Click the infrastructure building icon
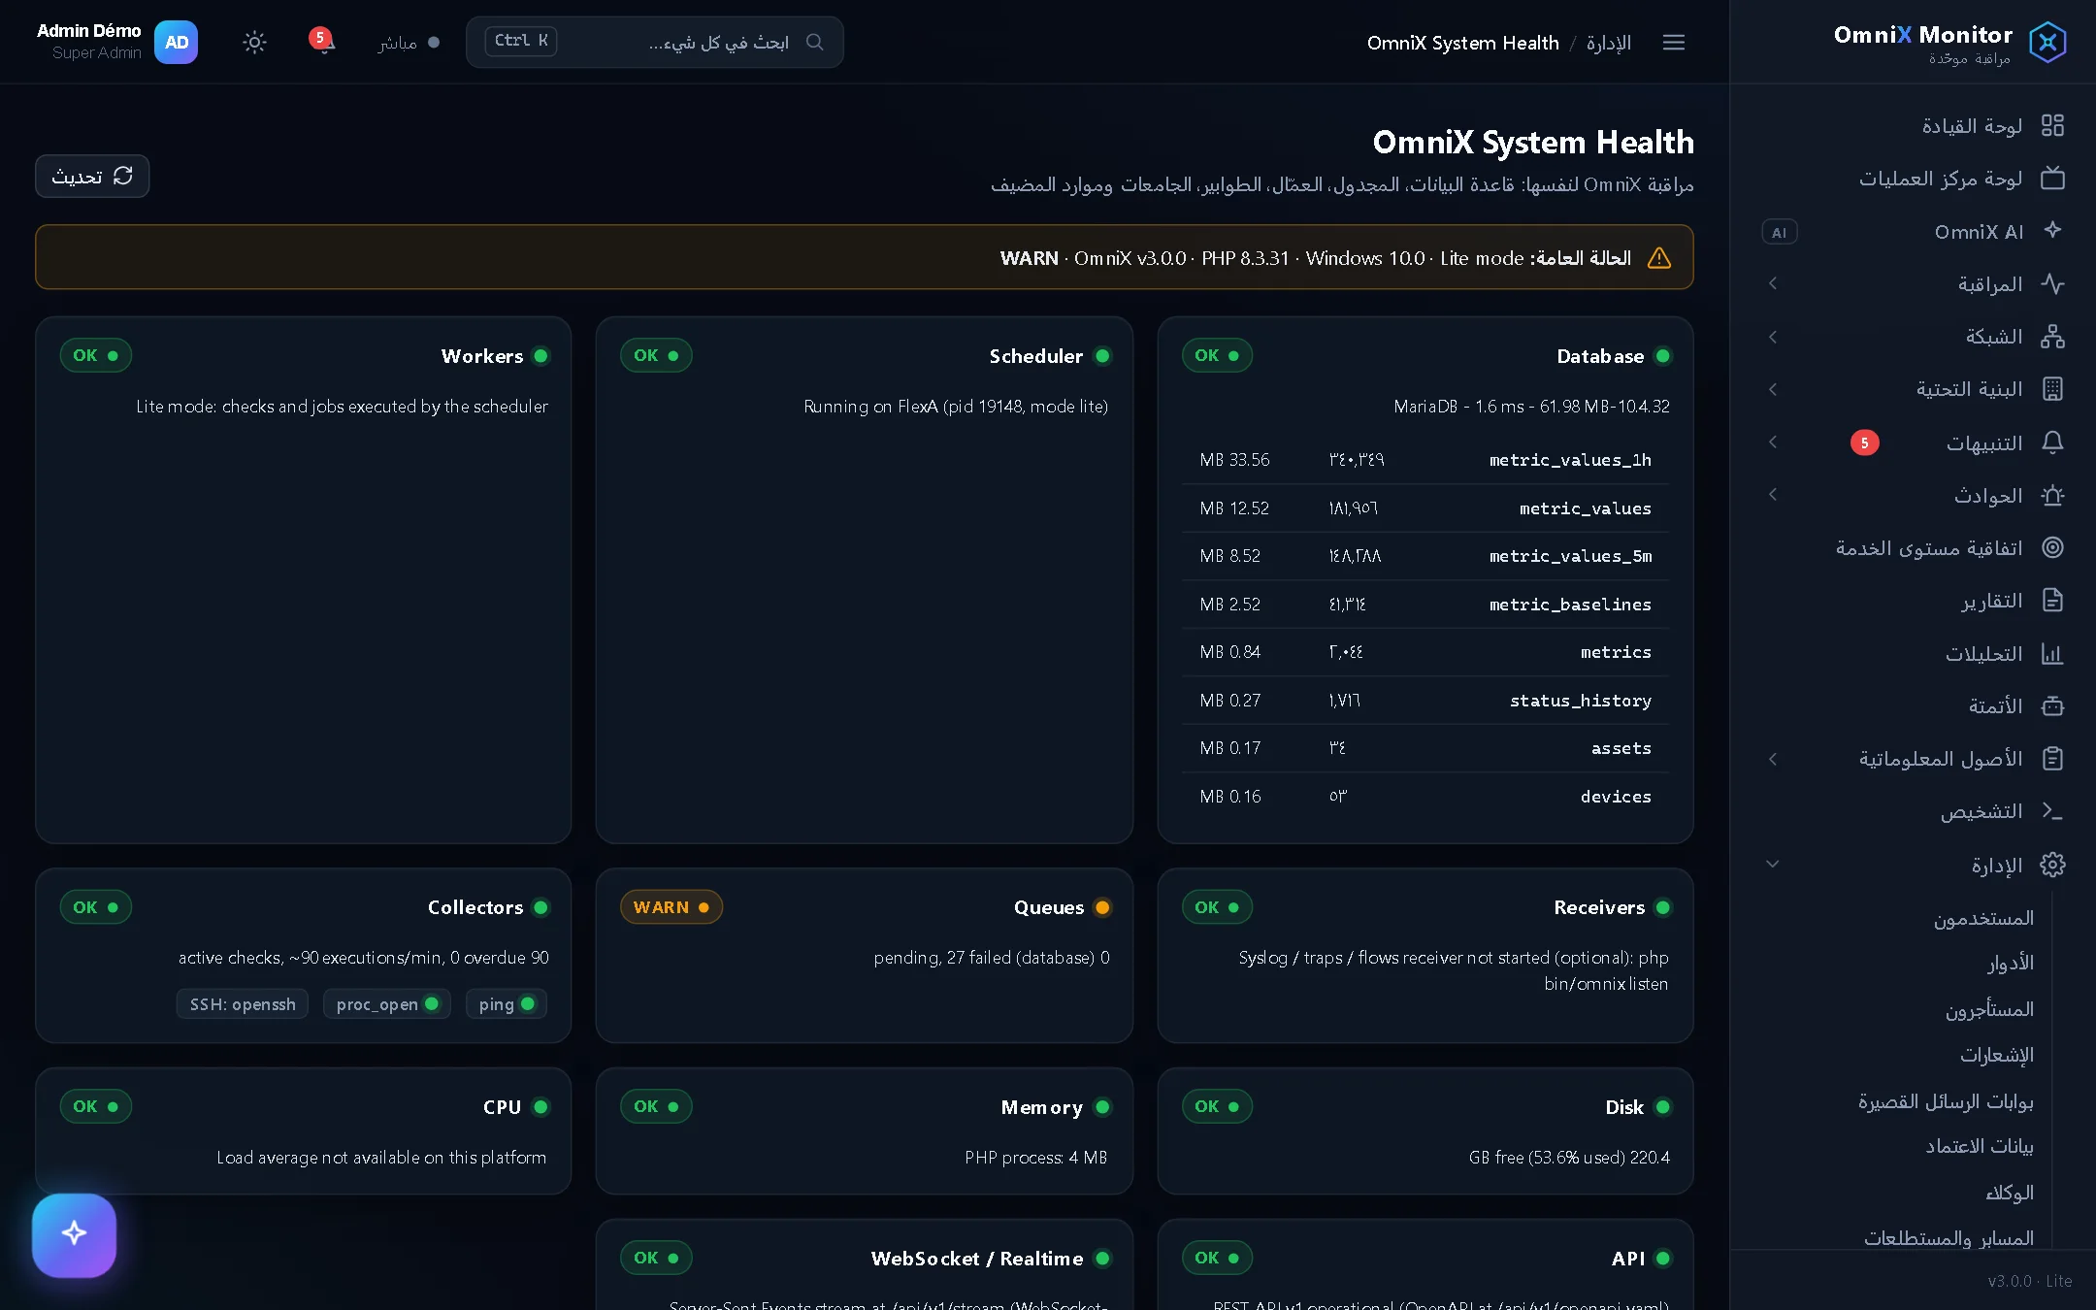Viewport: 2096px width, 1310px height. [x=2052, y=389]
